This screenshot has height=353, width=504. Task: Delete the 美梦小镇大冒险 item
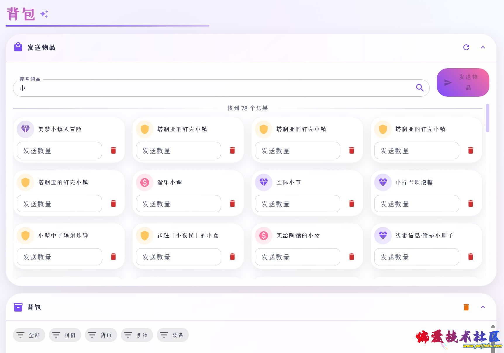tap(113, 150)
